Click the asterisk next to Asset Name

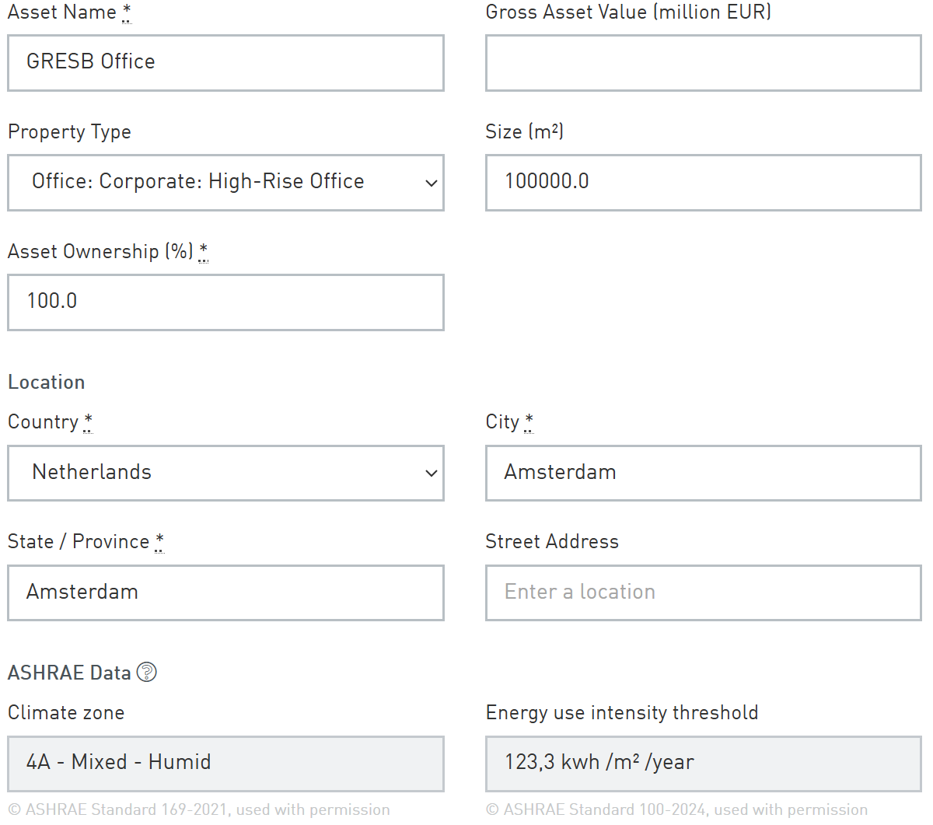(x=127, y=12)
